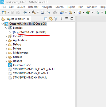The image size is (106, 107).
Task: Toggle Link with Editor in Project Explorer
Action: [51, 19]
